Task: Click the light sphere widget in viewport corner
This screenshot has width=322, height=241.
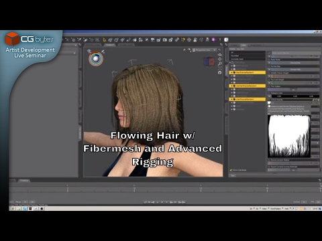Action: [96, 59]
